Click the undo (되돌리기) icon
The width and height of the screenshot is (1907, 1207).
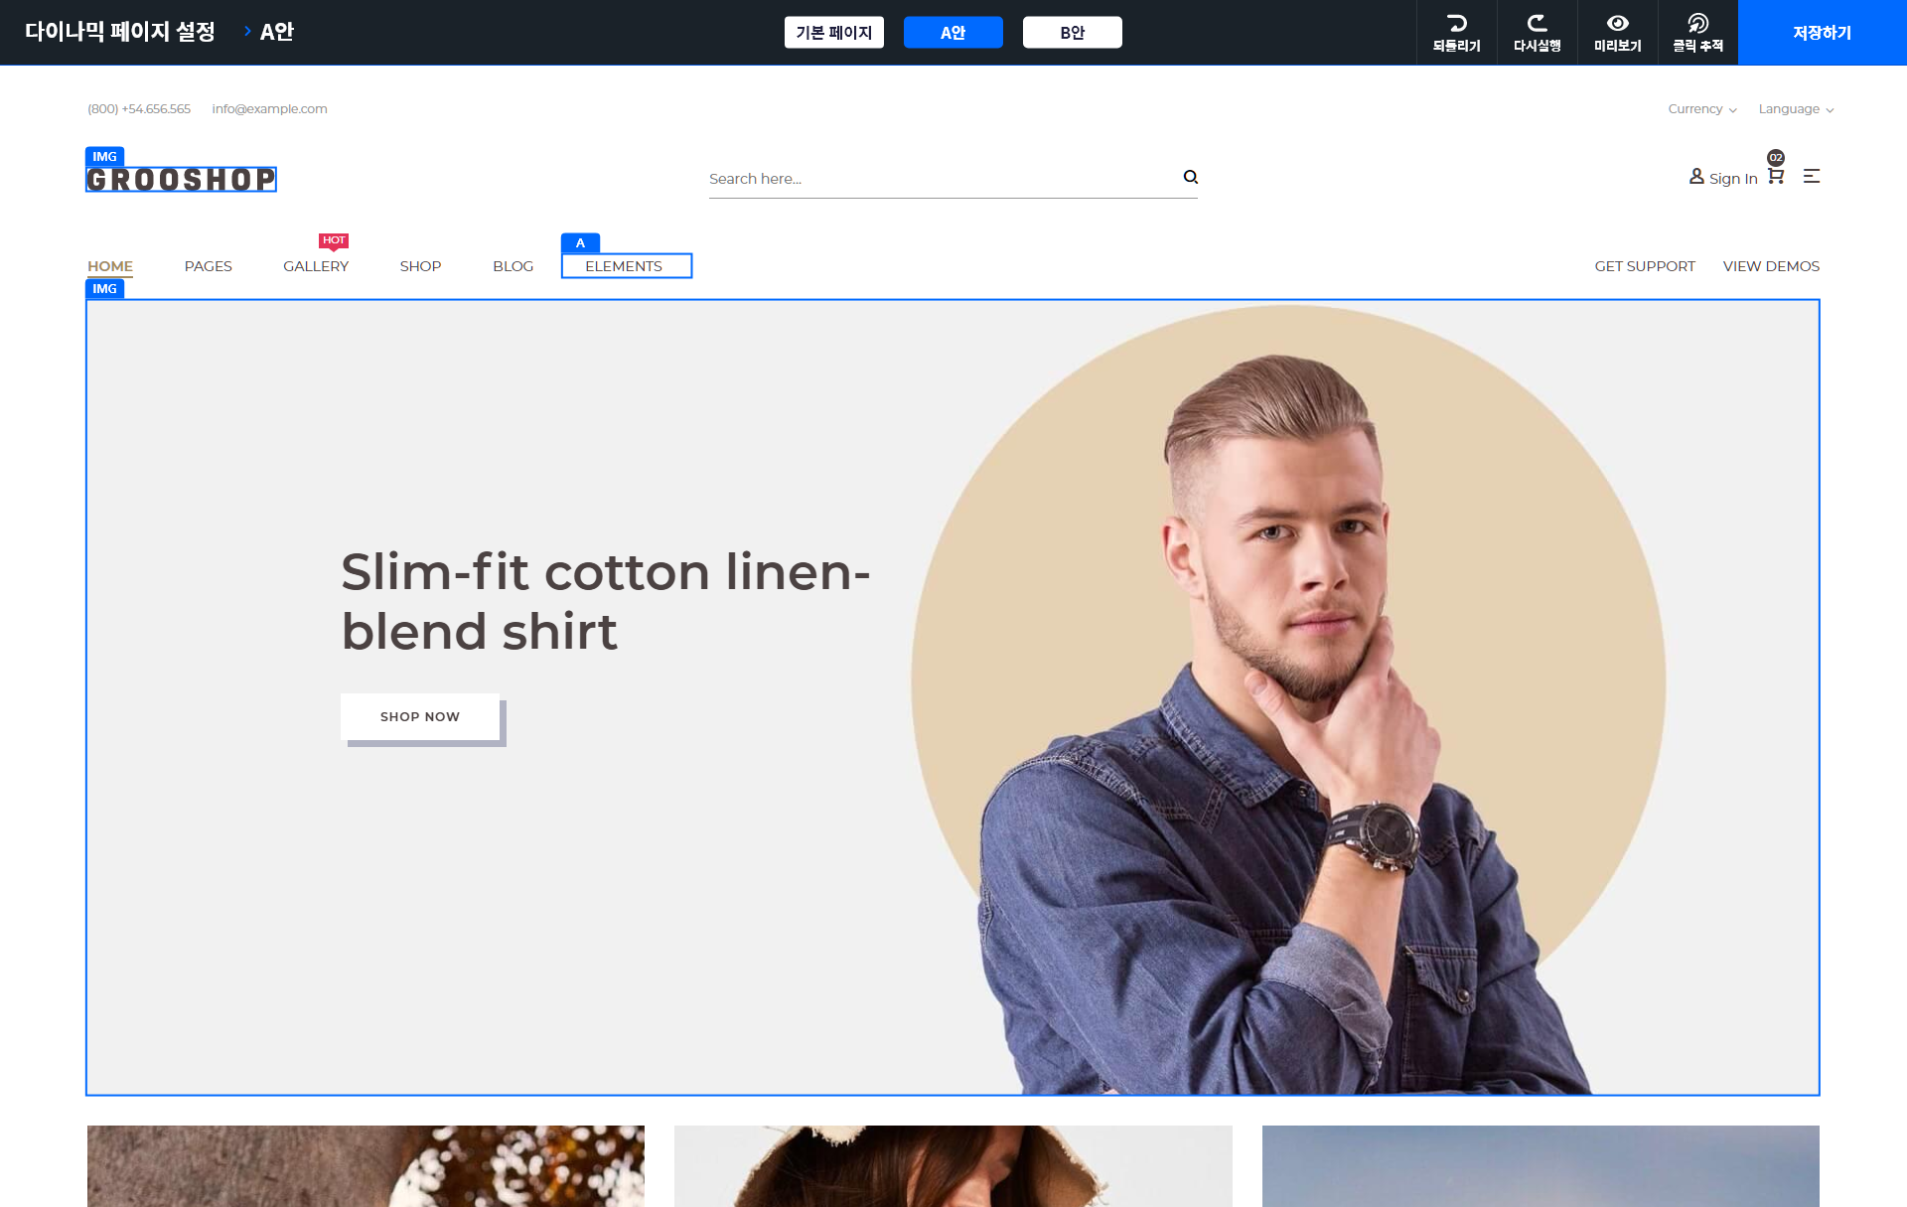tap(1456, 24)
